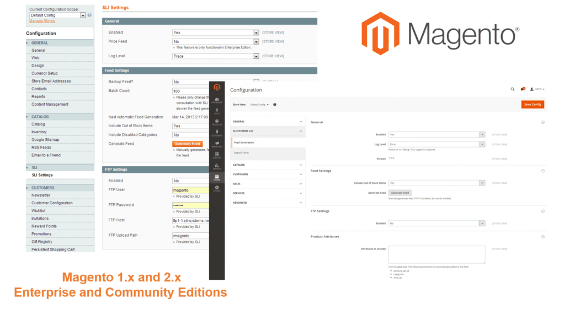Screen dimensions: 565x321
Task: Expand the SERVICES tab in Magento 2 configuration
Action: pos(268,193)
